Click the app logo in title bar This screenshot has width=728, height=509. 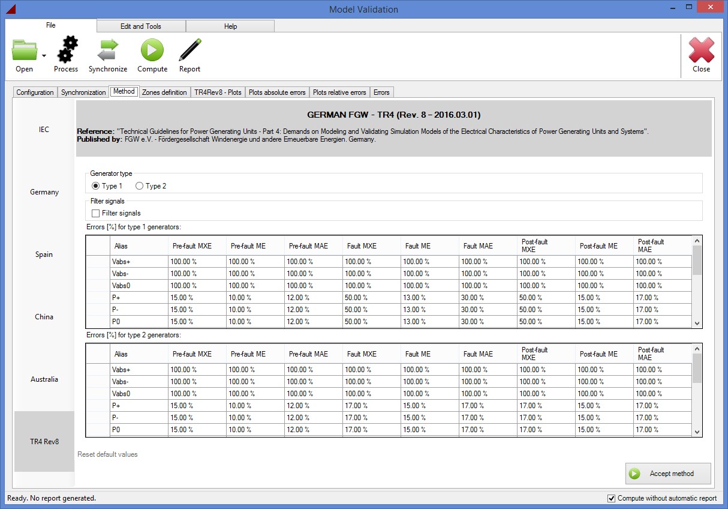pyautogui.click(x=11, y=9)
